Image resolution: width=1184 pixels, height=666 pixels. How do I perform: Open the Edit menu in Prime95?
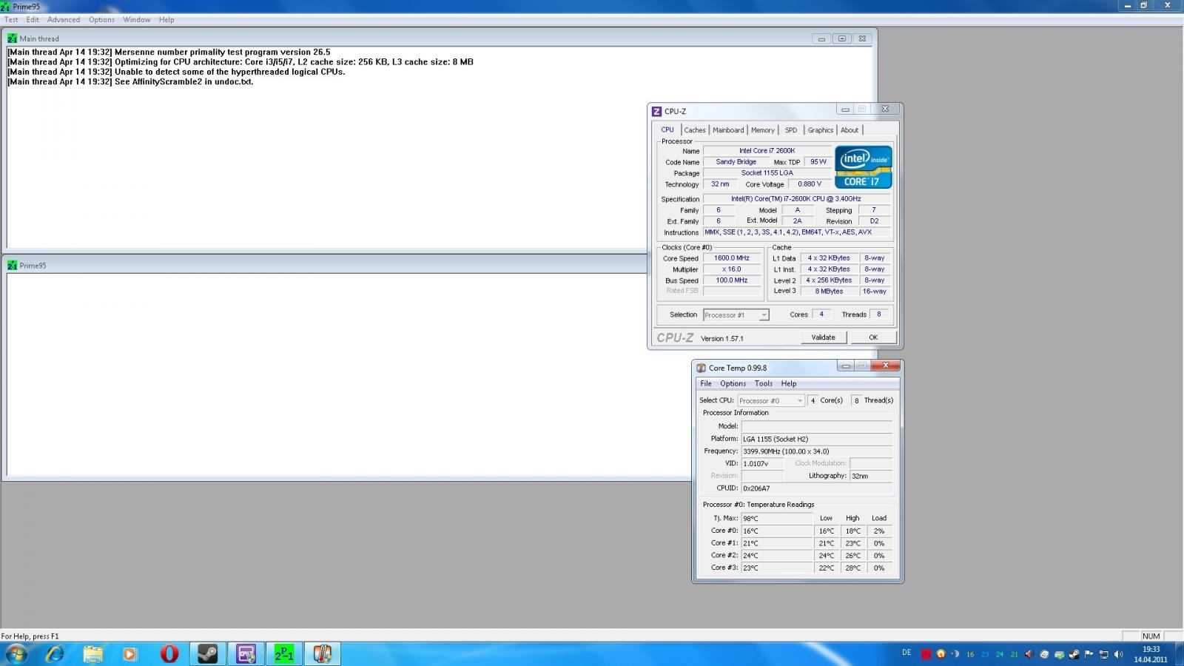pyautogui.click(x=33, y=19)
